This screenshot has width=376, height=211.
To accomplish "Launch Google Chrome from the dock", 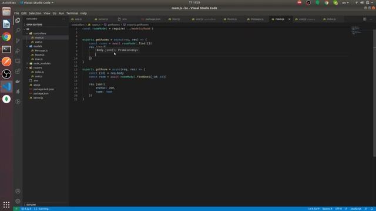I will (x=6, y=37).
